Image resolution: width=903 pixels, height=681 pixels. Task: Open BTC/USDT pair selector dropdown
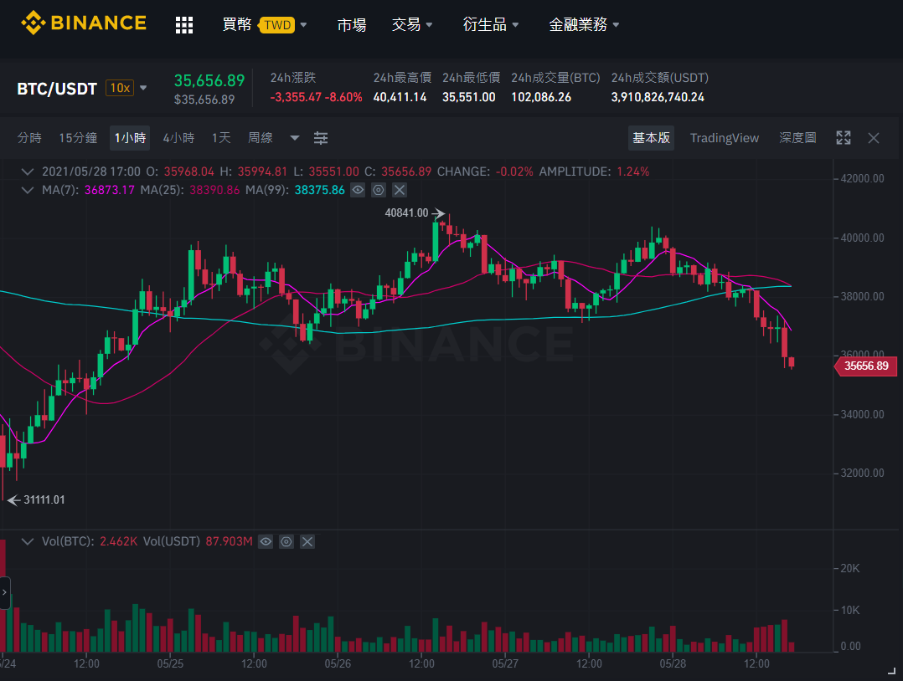(x=143, y=88)
